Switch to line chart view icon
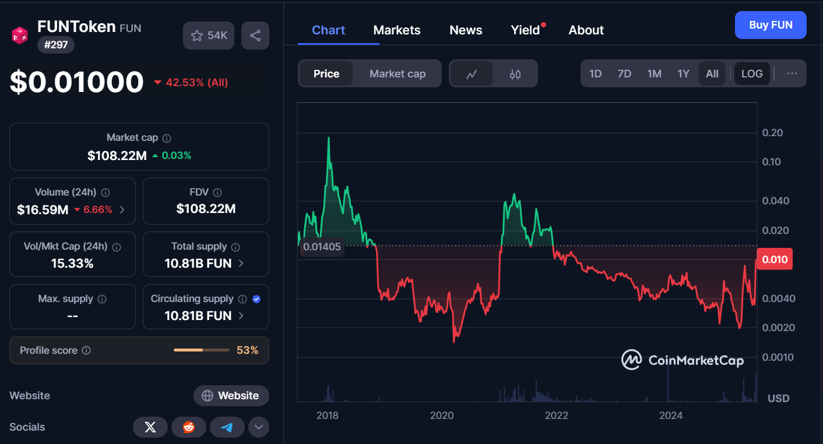The width and height of the screenshot is (823, 444). point(472,74)
